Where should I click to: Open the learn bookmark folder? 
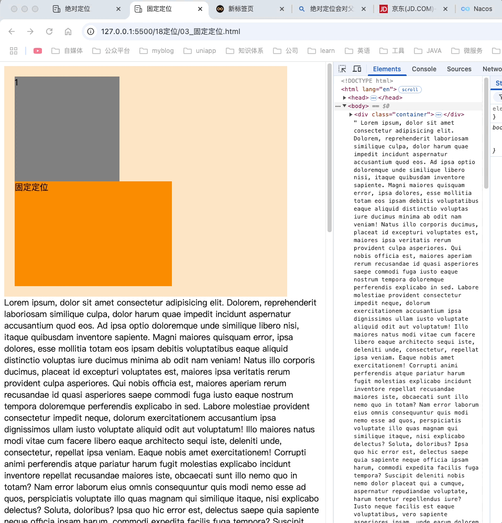pyautogui.click(x=321, y=51)
